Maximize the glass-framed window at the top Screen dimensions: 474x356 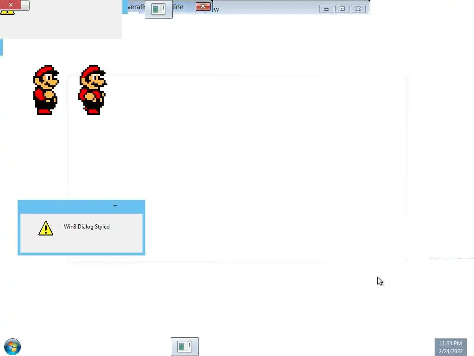342,9
